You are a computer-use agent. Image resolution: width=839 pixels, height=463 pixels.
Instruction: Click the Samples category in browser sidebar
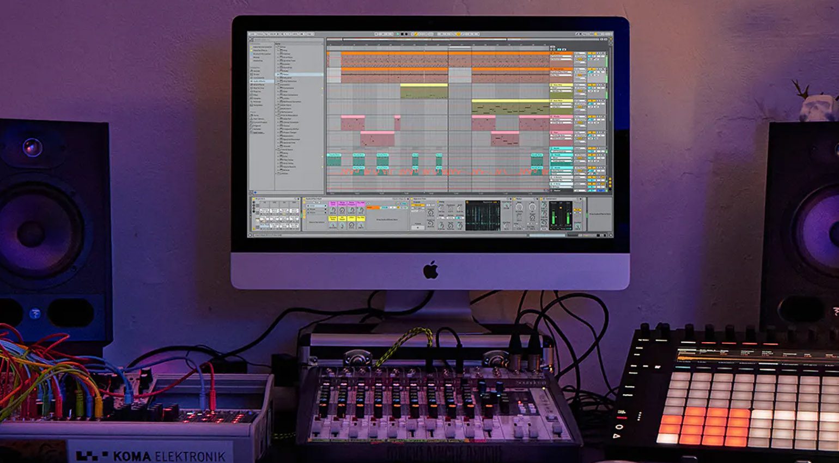coord(257,99)
